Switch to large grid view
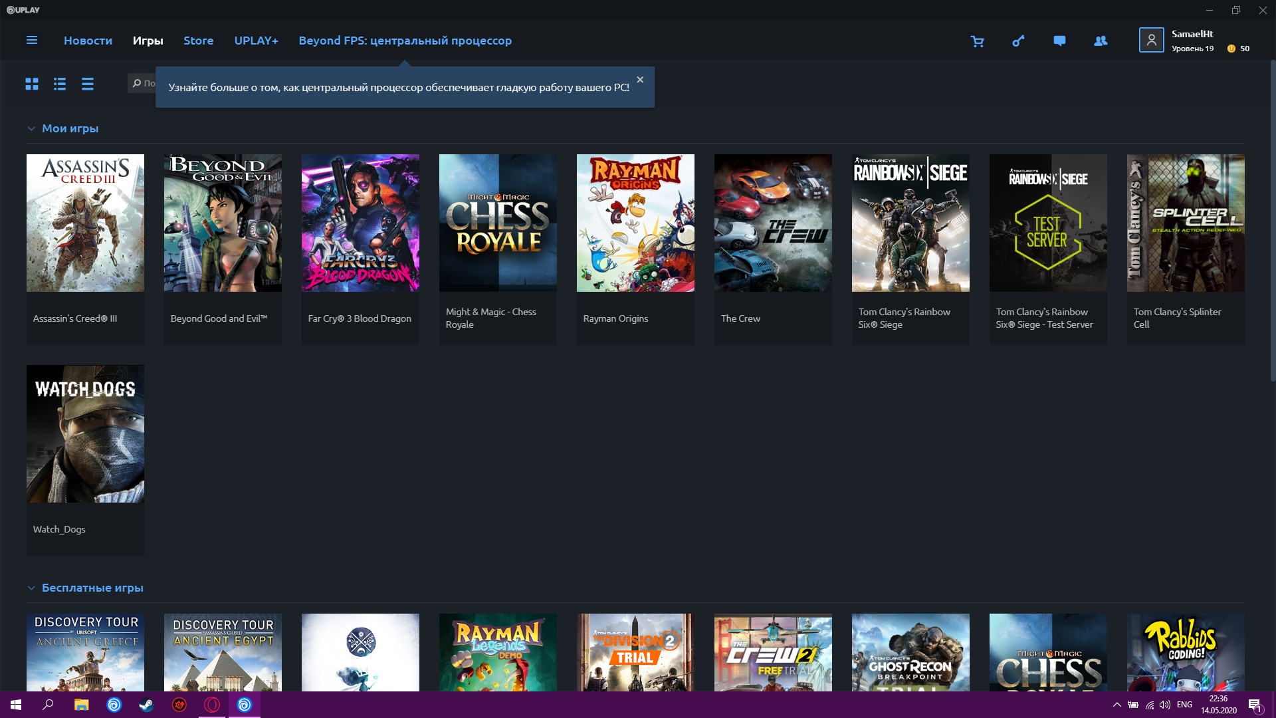Viewport: 1276px width, 718px height. coord(32,84)
